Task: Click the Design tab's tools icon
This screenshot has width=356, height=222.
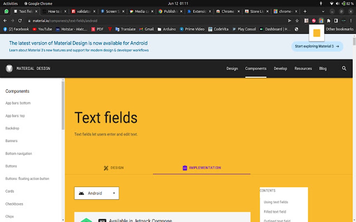Action: pos(106,168)
